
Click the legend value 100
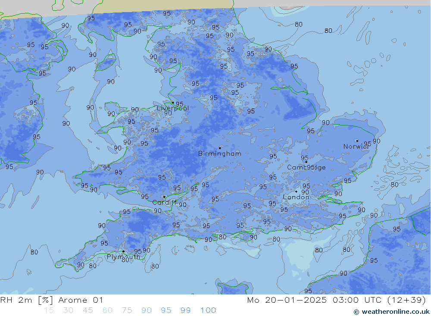(x=208, y=310)
